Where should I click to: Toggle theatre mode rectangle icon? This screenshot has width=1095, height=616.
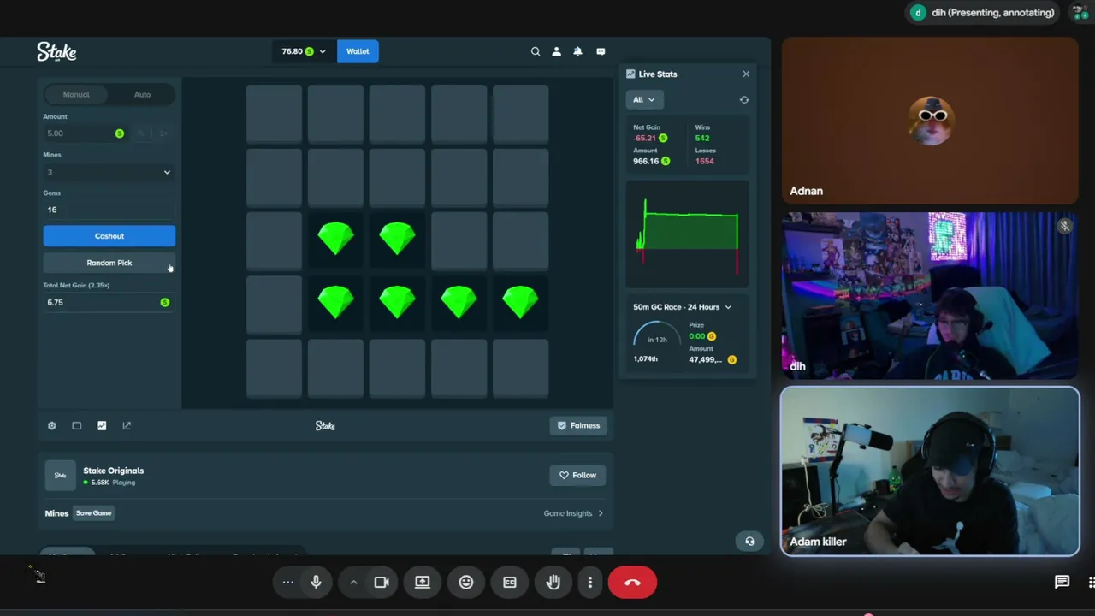77,425
